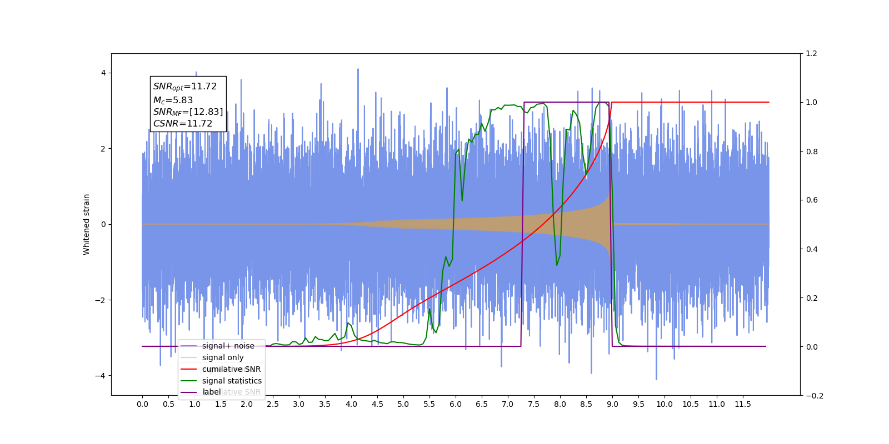889x444 pixels.
Task: Click x-axis tick label 9.0
Action: (x=612, y=404)
